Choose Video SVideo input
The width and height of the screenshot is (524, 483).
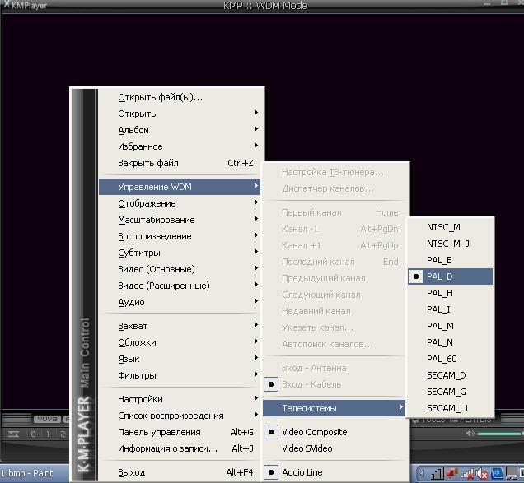pos(306,448)
